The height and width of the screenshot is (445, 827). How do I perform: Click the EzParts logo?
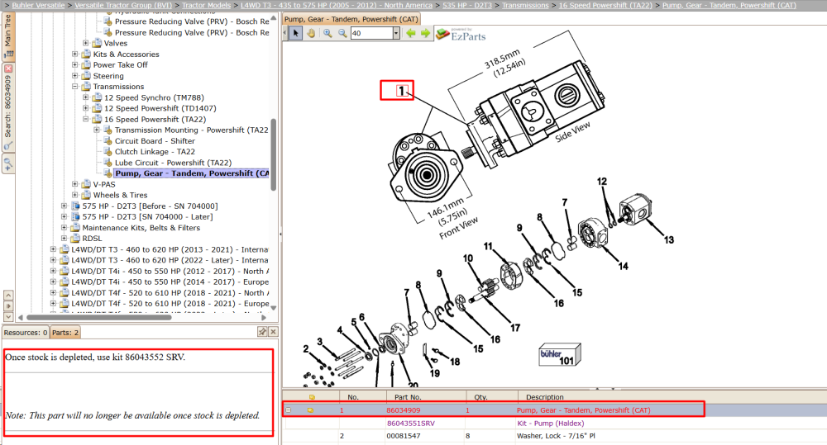[461, 34]
